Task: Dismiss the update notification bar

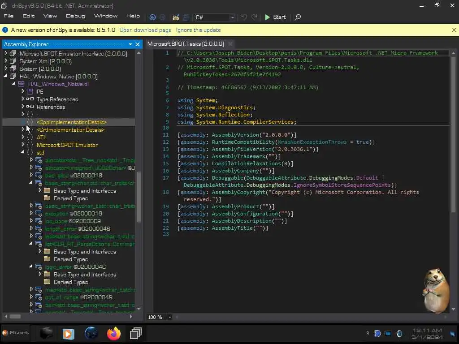Action: (x=454, y=30)
